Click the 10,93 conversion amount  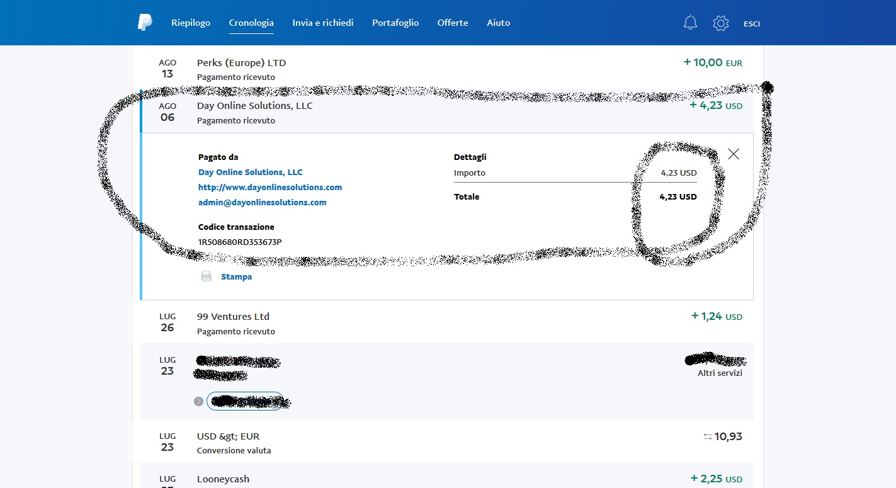729,436
